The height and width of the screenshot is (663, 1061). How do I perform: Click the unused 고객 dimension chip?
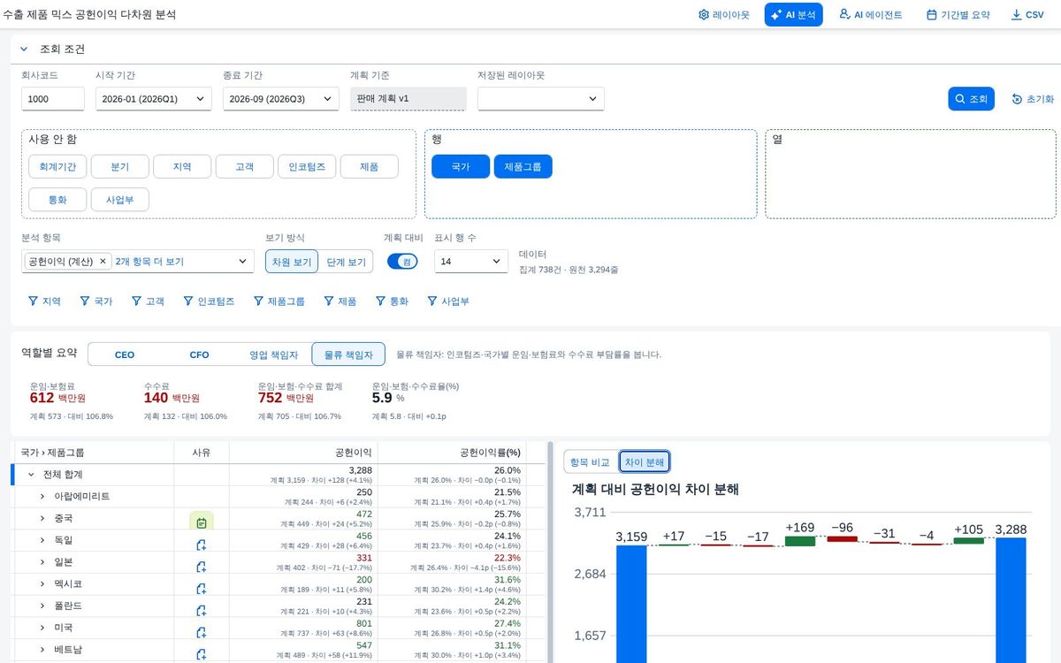pyautogui.click(x=245, y=166)
